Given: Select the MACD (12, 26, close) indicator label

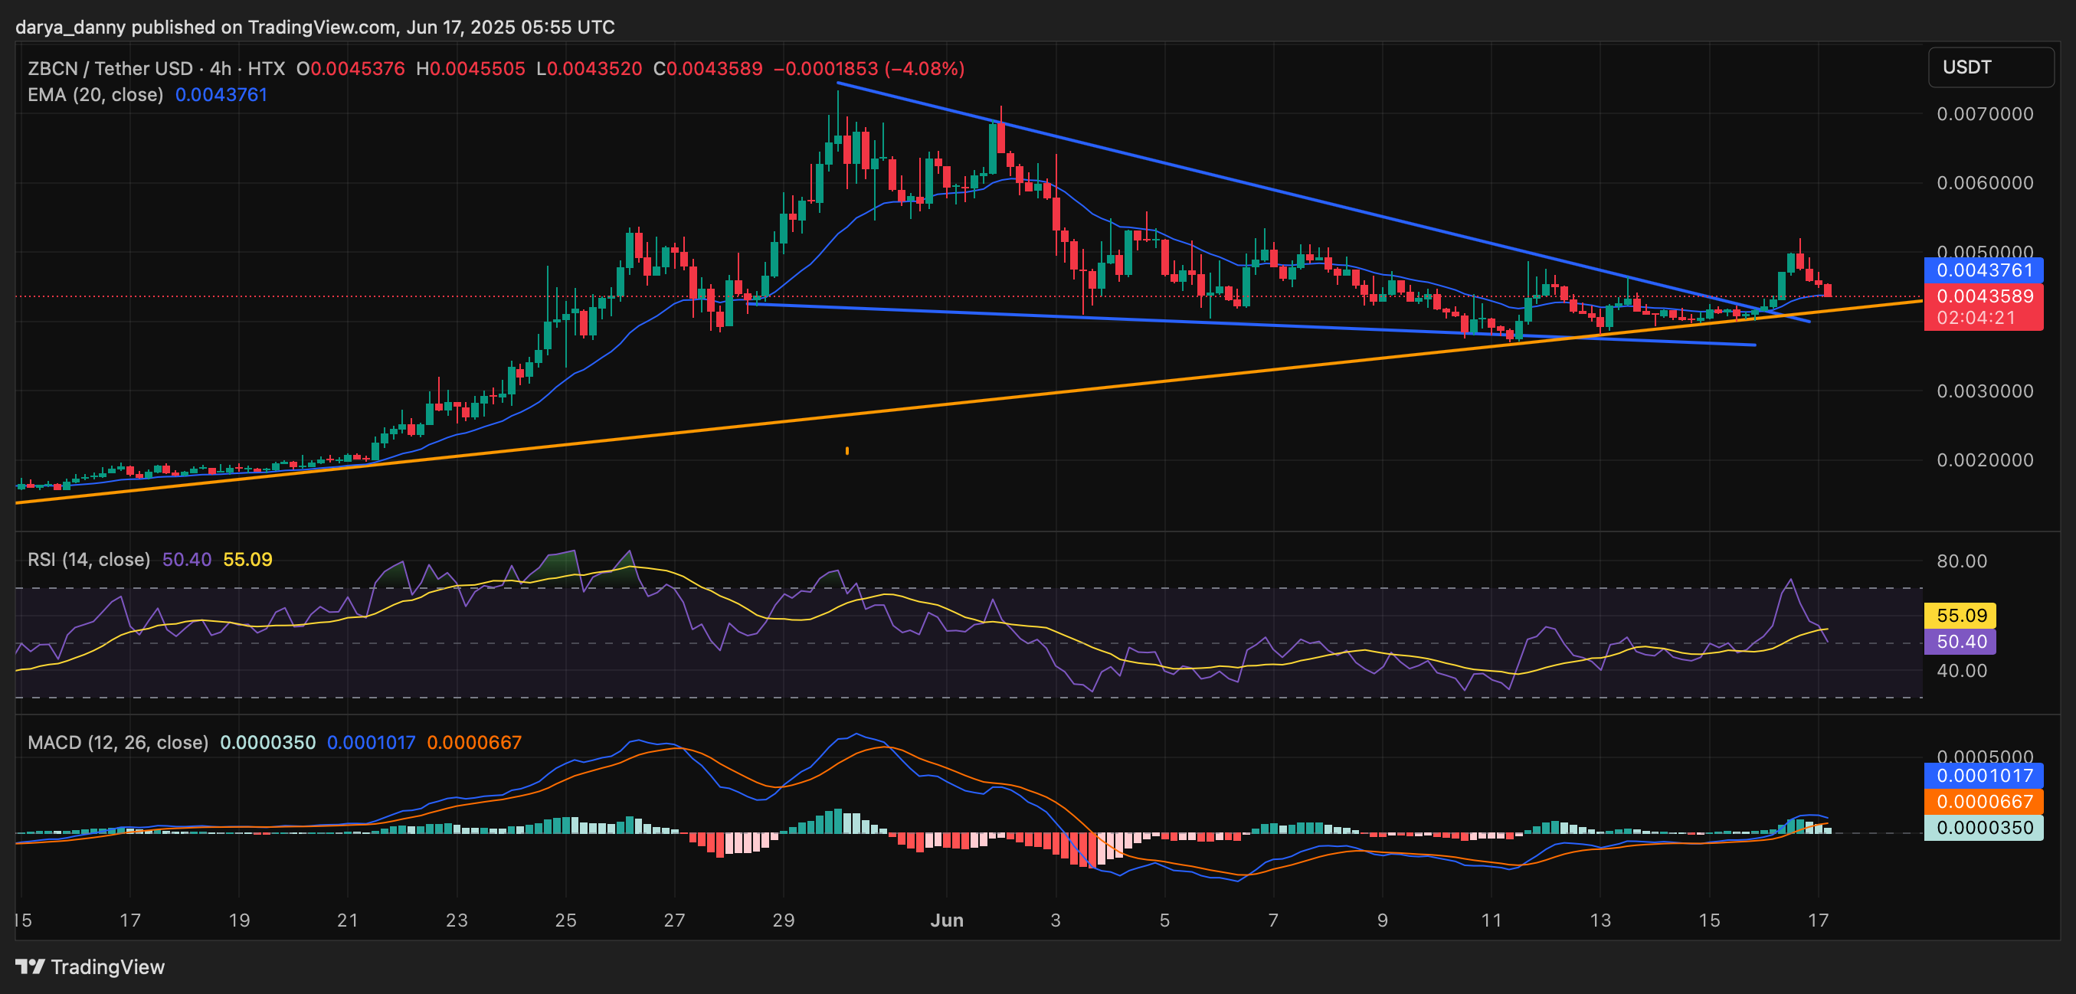Looking at the screenshot, I should pos(118,742).
